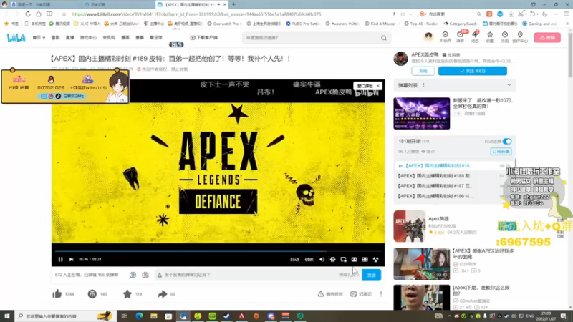The image size is (573, 322).
Task: Click the bilibili search input box
Action: tap(311, 38)
